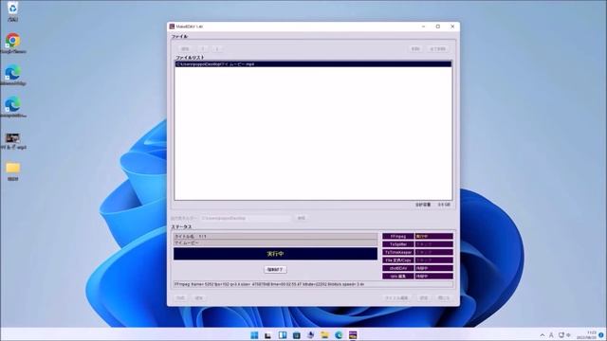Open the Google Chrome desktop shortcut
The height and width of the screenshot is (341, 607).
click(x=12, y=43)
